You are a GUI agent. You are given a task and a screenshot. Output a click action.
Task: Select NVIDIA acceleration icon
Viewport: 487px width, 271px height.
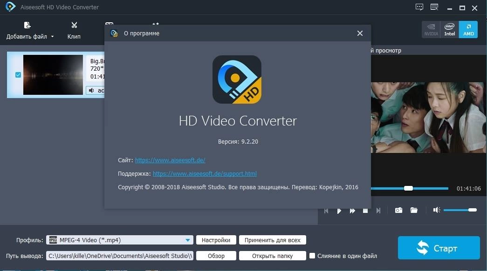[431, 29]
